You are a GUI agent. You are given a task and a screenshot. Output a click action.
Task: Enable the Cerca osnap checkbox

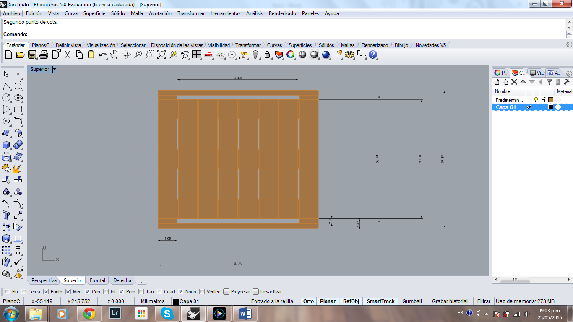point(24,292)
